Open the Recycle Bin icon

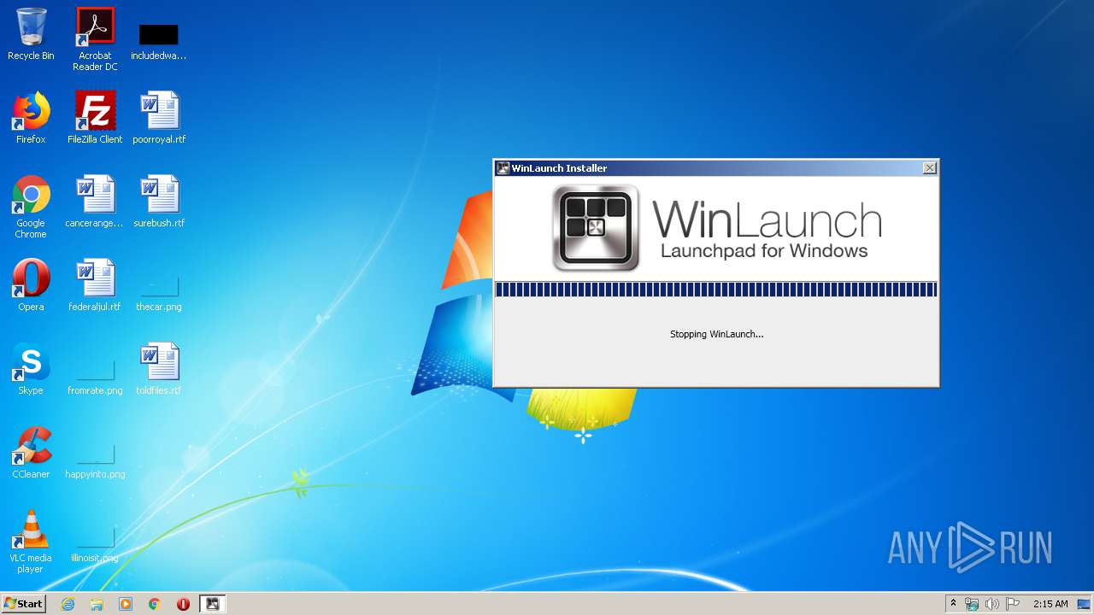[x=31, y=34]
